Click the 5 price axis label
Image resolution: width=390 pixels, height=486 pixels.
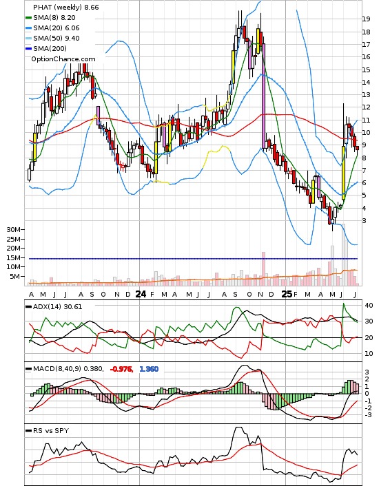point(364,196)
